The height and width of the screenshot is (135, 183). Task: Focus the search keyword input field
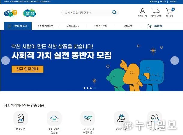87,13
